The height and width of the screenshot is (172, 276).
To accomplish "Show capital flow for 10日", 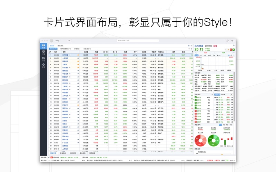I will [231, 125].
